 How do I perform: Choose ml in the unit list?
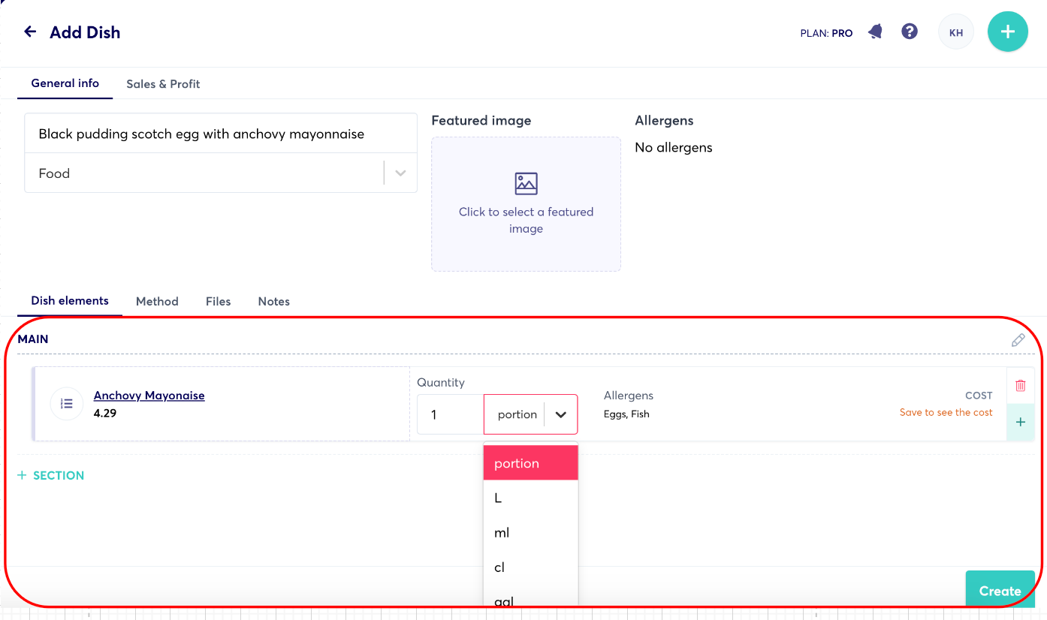[x=531, y=532]
